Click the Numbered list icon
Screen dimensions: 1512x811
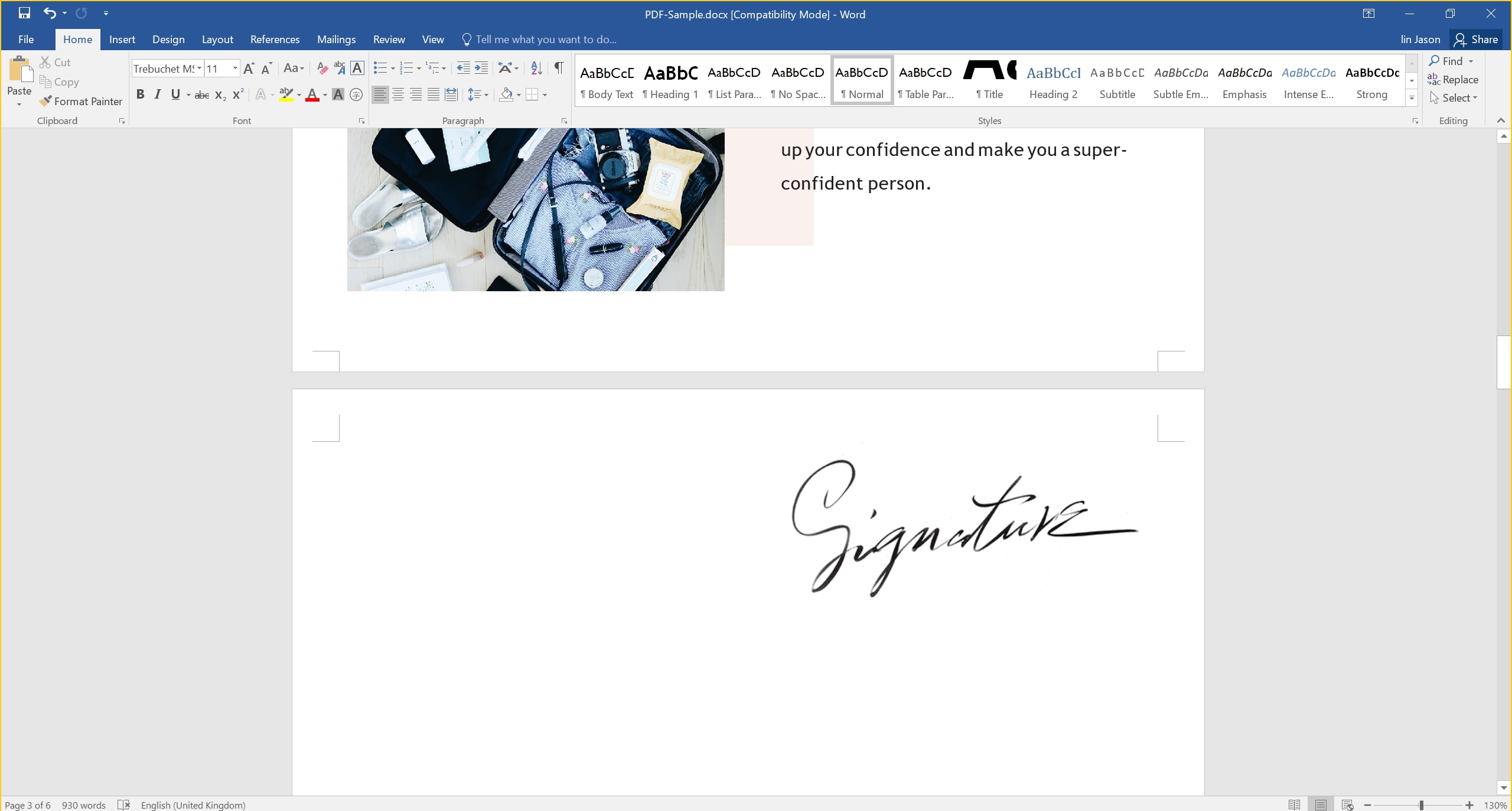(407, 67)
